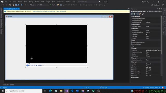Click the media player mute speaker icon
Screen dimensions: 166x93
point(37,65)
